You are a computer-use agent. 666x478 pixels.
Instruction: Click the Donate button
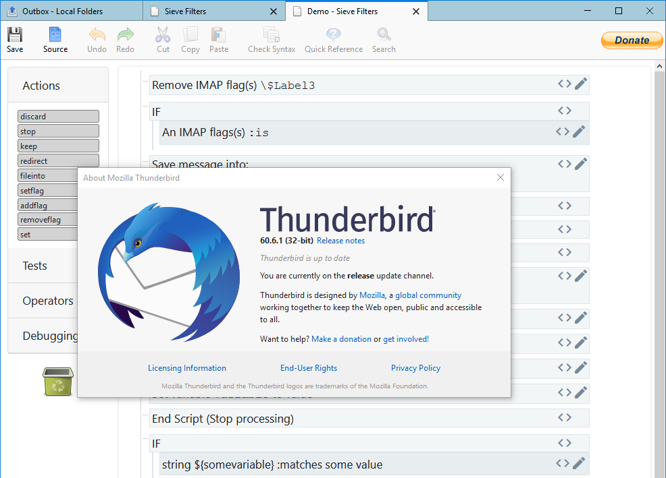tap(632, 40)
